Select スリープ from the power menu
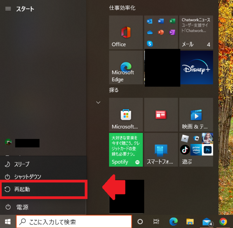 [x=43, y=164]
